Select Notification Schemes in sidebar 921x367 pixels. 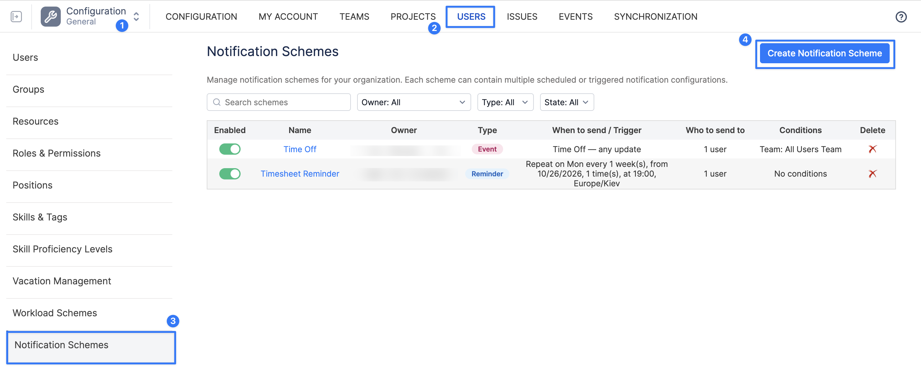click(91, 347)
